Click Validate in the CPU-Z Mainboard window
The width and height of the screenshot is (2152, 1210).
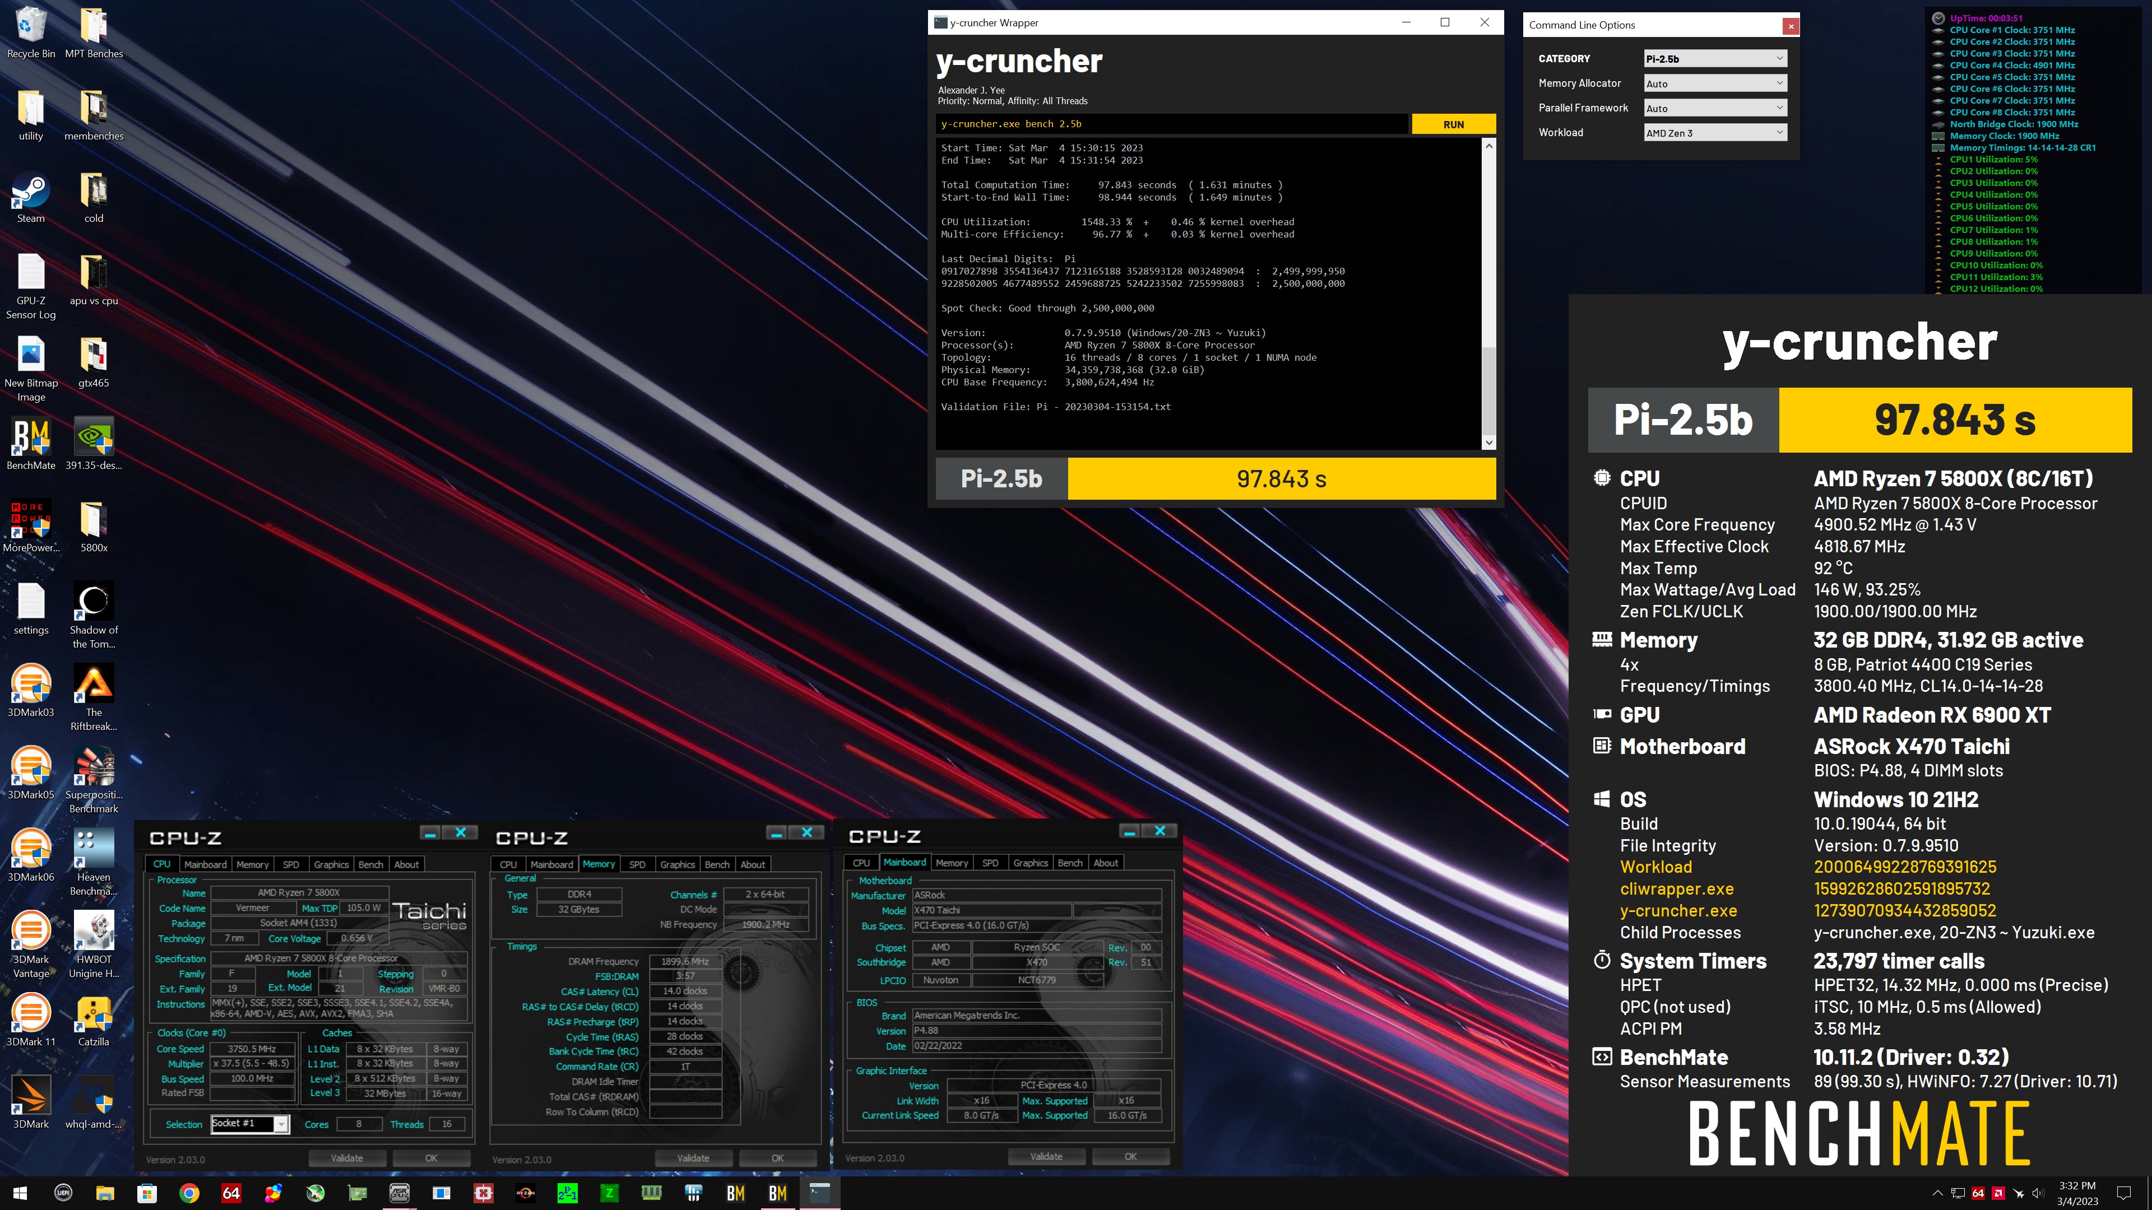pyautogui.click(x=1046, y=1157)
